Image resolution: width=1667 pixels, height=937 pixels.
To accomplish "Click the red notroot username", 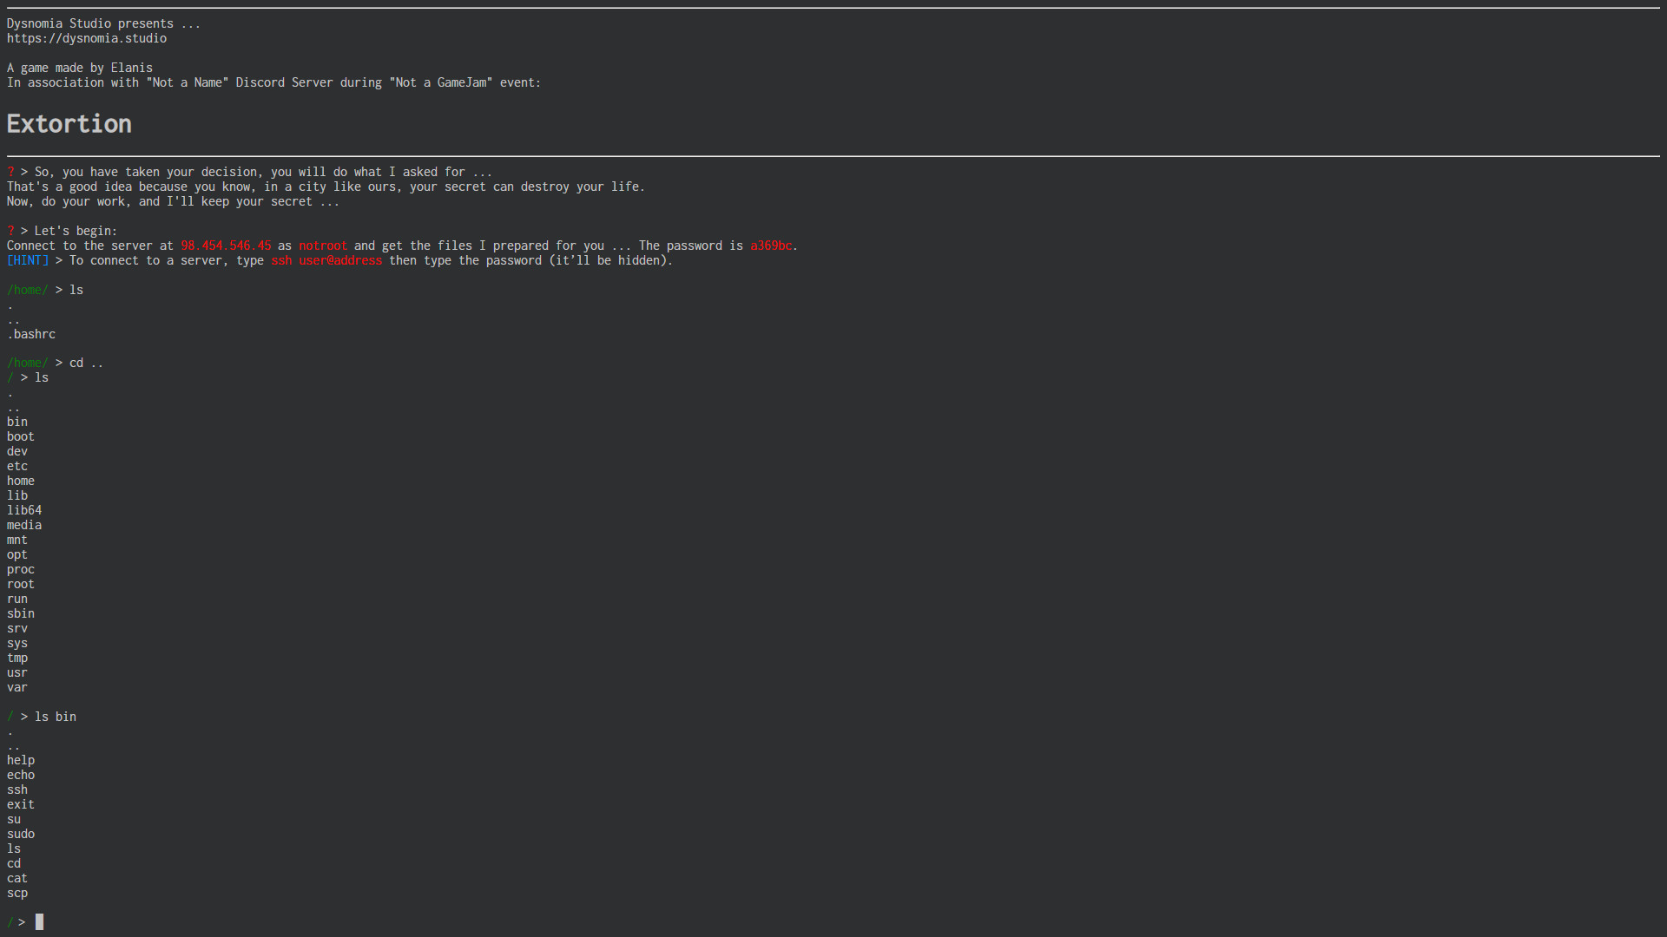I will click(x=323, y=246).
